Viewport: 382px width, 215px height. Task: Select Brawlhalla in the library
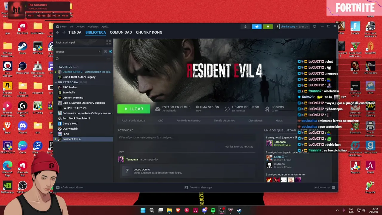(84, 93)
